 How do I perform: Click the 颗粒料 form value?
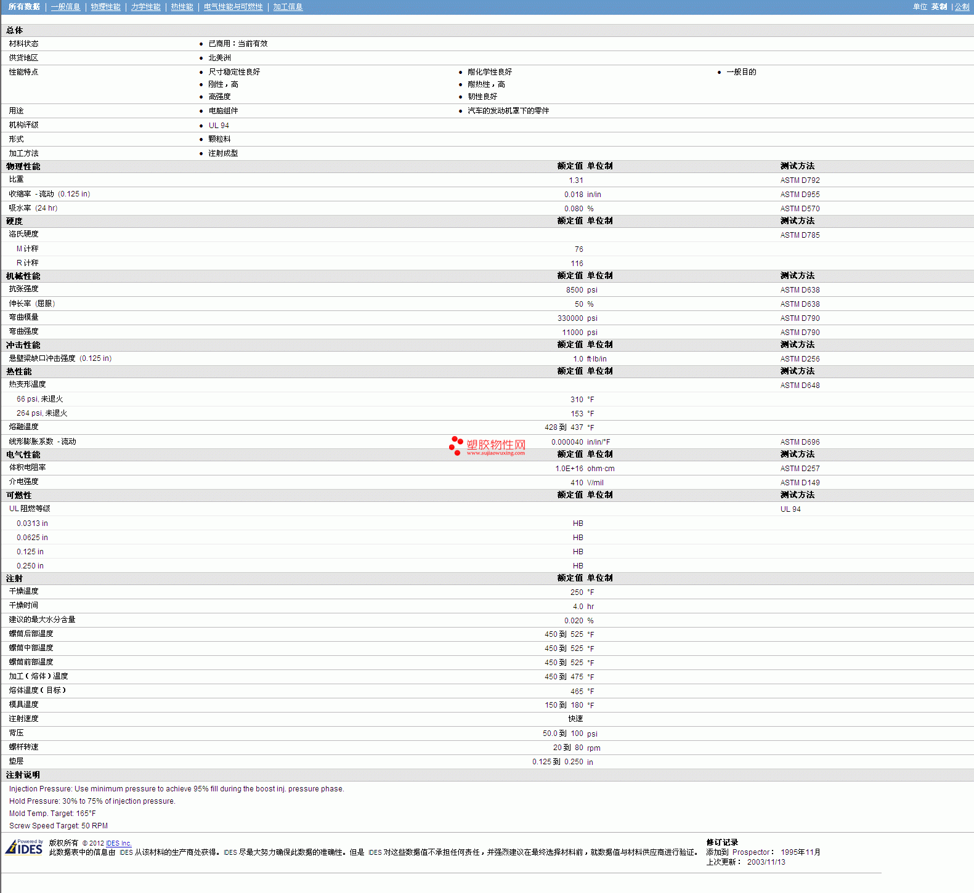coord(219,139)
